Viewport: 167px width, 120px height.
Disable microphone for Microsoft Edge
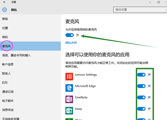pos(141,86)
